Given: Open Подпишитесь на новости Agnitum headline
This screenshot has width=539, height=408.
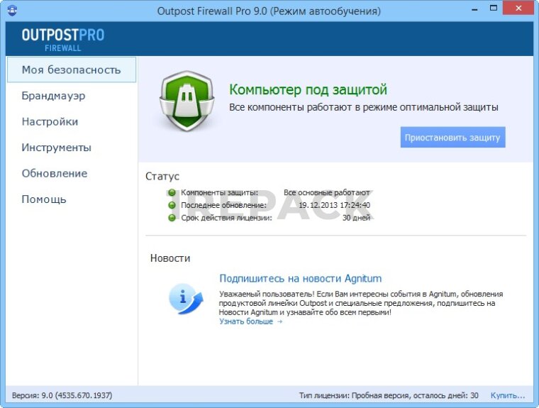Looking at the screenshot, I should [x=300, y=278].
